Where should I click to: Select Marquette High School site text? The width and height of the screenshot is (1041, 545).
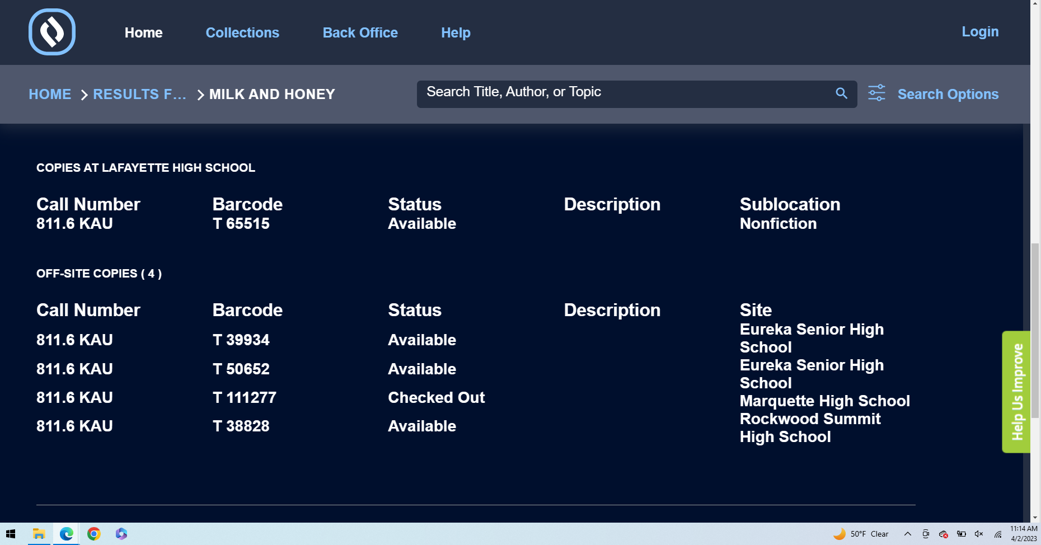point(824,401)
